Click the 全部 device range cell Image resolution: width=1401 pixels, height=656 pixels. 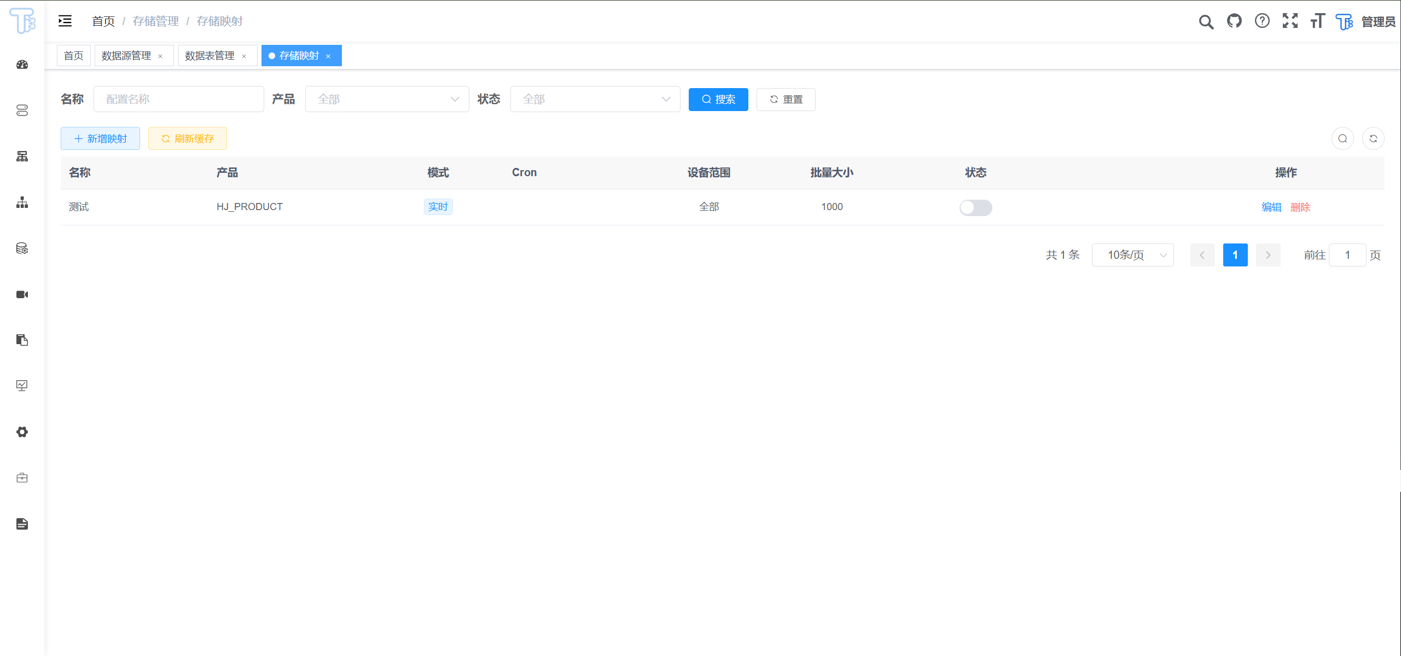tap(709, 207)
